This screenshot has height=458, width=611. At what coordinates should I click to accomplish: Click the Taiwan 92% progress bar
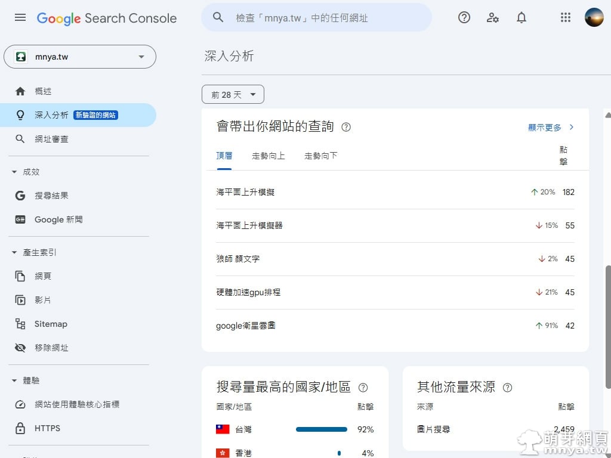click(321, 429)
